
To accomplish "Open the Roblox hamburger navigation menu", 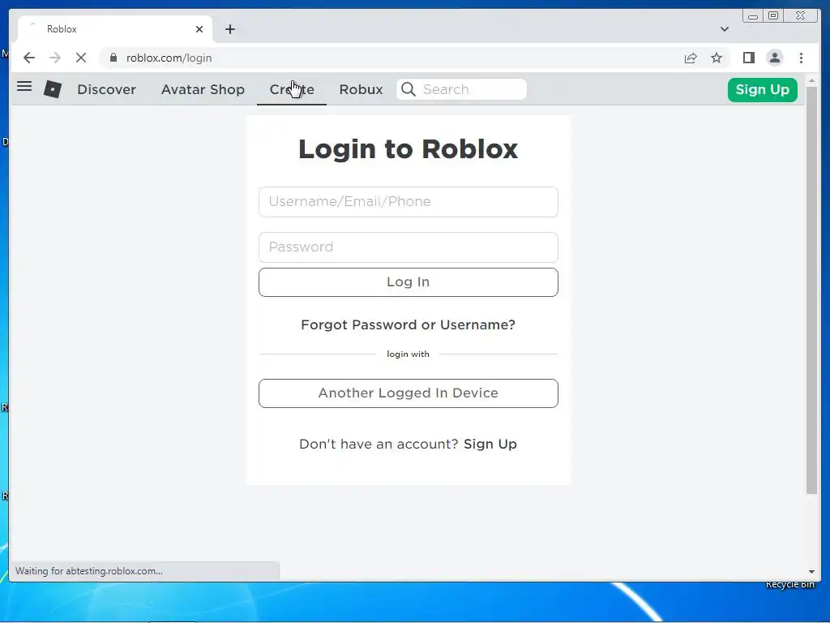I will point(24,86).
